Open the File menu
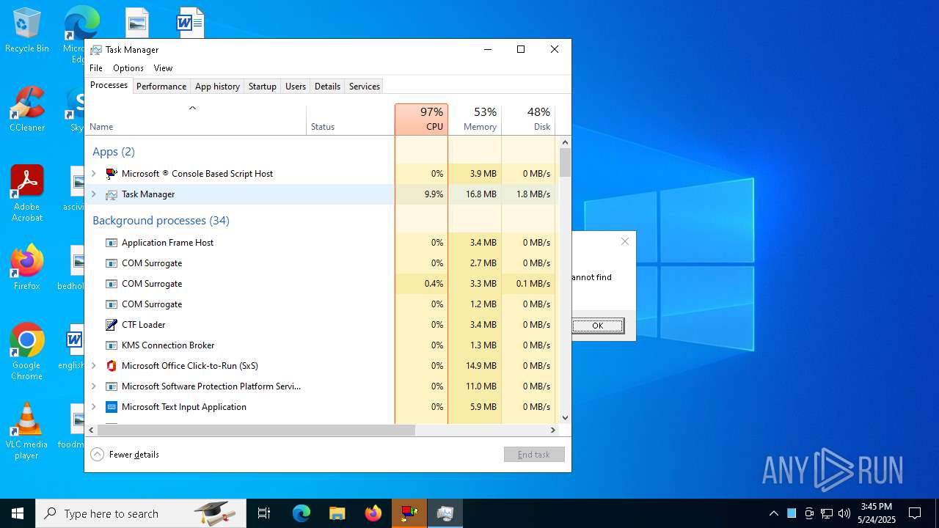The image size is (939, 528). pos(96,68)
